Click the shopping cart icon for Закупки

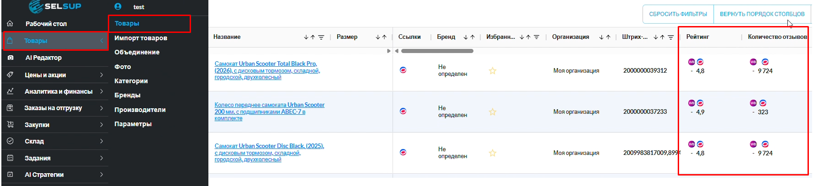(10, 124)
